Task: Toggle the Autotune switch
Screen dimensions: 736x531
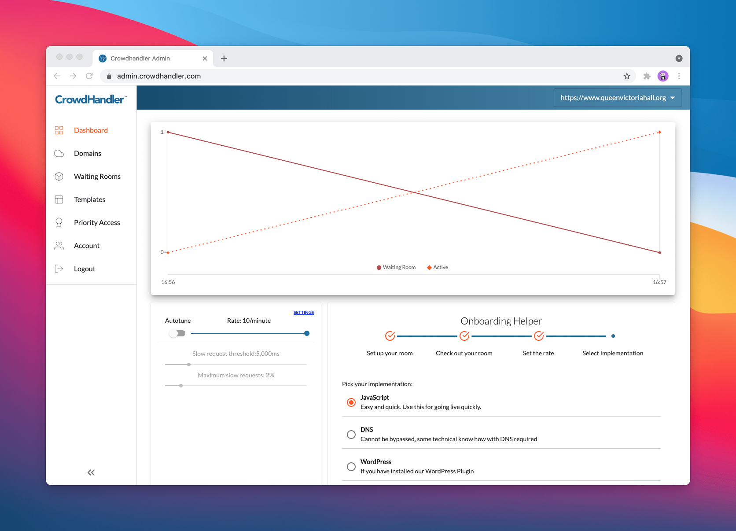Action: (177, 333)
